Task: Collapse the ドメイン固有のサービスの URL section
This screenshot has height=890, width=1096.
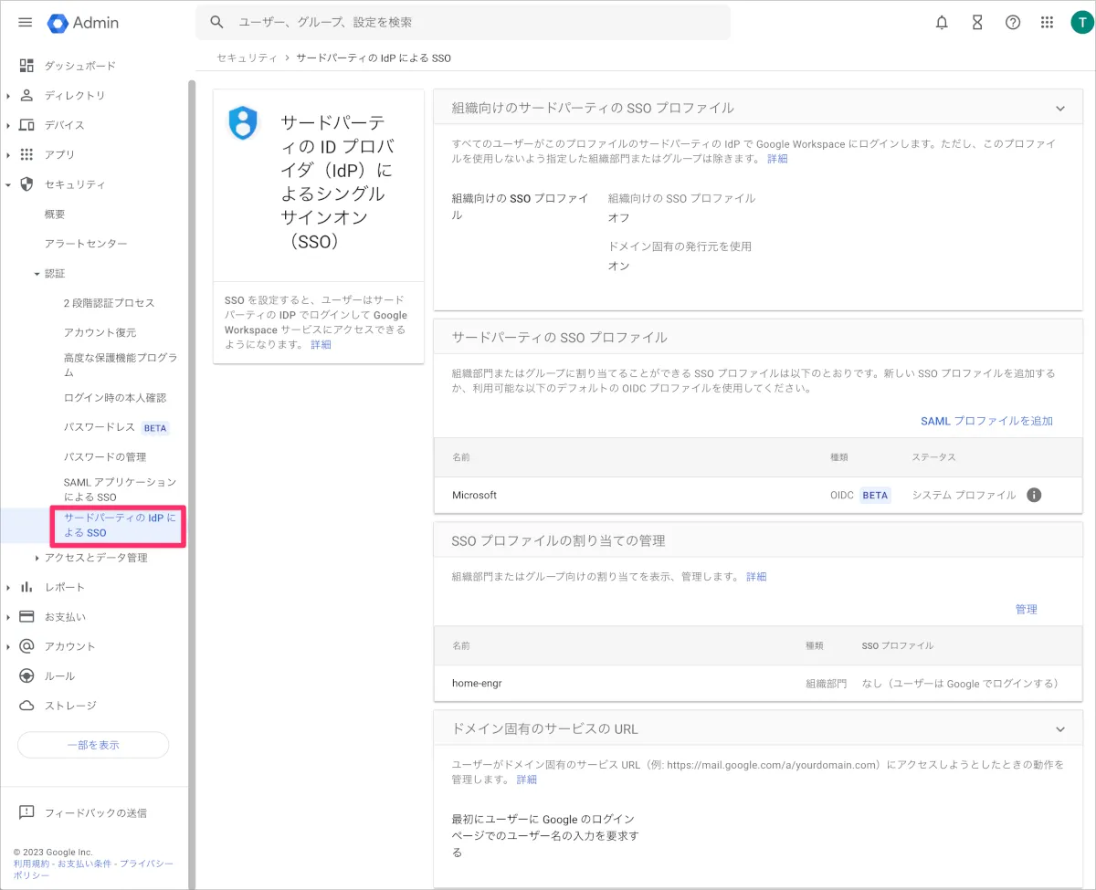Action: [x=1060, y=729]
